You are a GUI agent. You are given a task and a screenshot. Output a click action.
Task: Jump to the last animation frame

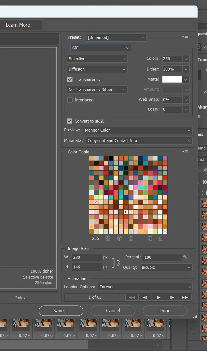[185, 297]
